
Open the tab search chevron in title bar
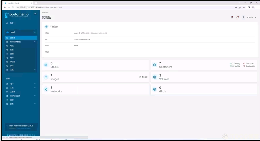coord(239,3)
